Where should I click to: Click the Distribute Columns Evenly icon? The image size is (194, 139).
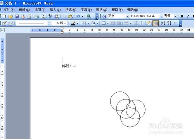pyautogui.click(x=141, y=23)
